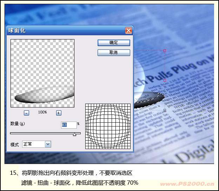Click the spherize grid diagram
The image size is (219, 191).
108,126
